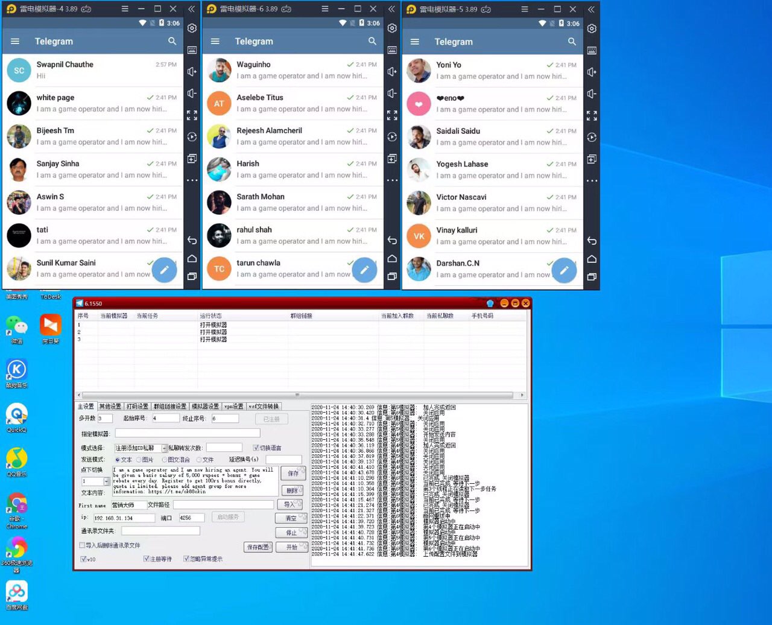Launch 酷狗音乐 desktop icon

[17, 373]
